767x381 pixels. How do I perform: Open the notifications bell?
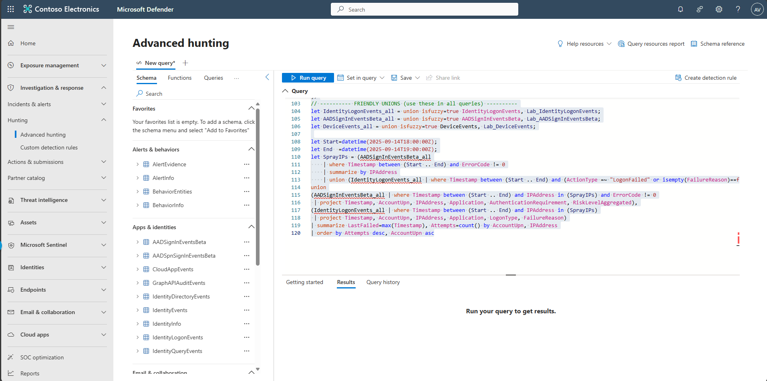[680, 9]
